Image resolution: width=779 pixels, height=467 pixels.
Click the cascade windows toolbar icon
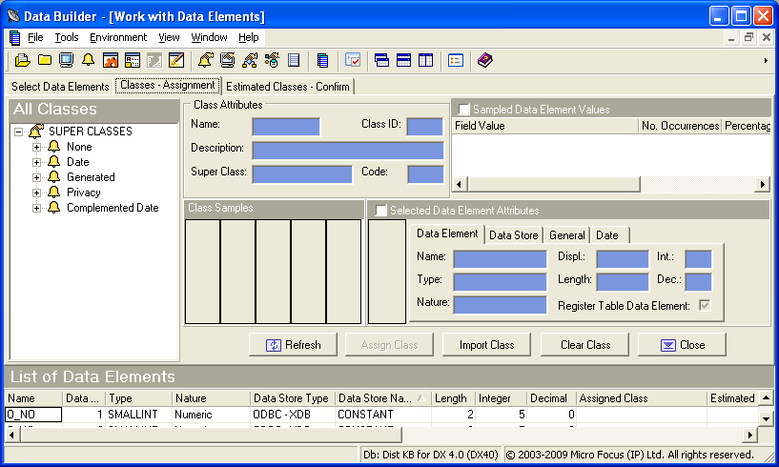381,60
